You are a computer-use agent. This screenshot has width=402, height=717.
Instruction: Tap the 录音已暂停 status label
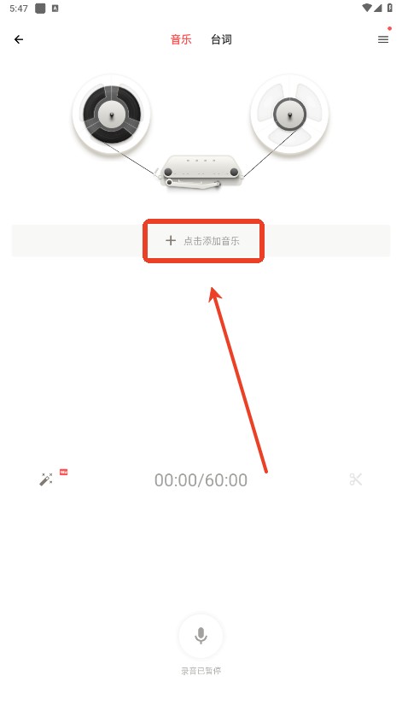201,671
